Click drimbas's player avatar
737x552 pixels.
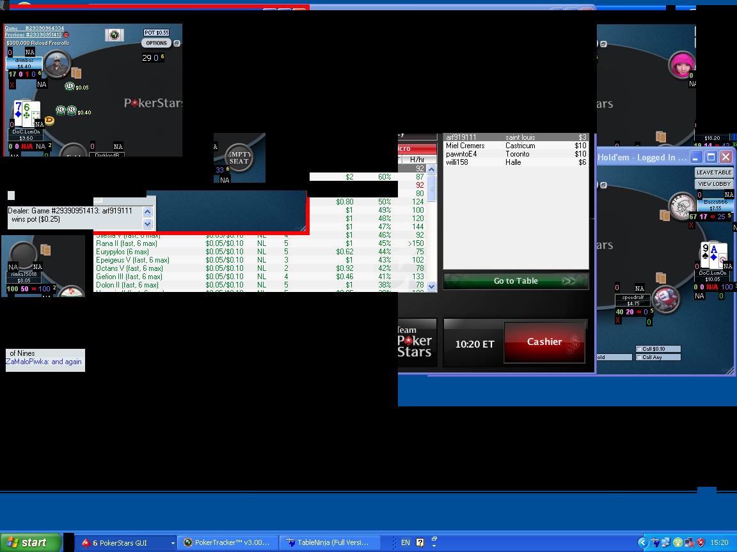pyautogui.click(x=58, y=65)
